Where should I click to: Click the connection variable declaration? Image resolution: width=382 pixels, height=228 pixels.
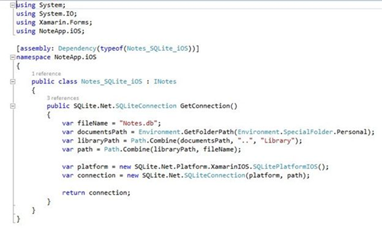(x=97, y=176)
